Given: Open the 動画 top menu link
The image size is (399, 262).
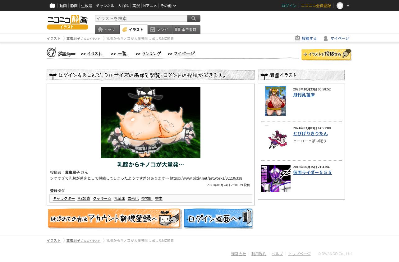Looking at the screenshot, I should point(63,6).
